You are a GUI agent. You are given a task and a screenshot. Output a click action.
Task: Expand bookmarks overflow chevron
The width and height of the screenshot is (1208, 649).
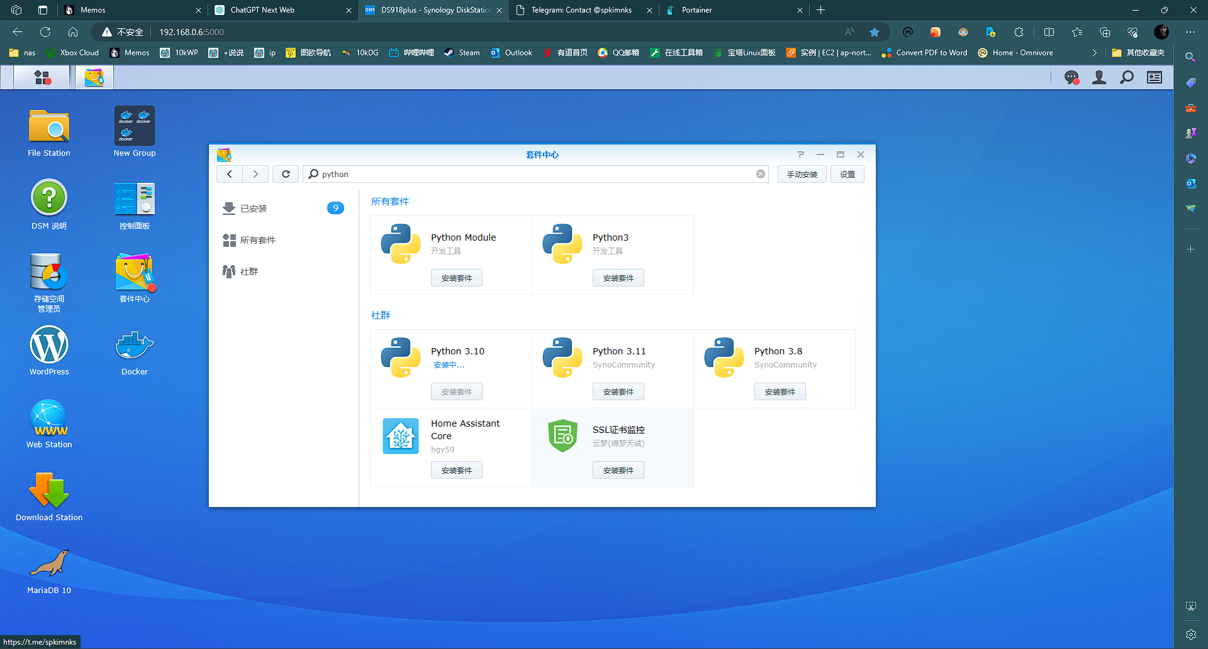click(1094, 53)
